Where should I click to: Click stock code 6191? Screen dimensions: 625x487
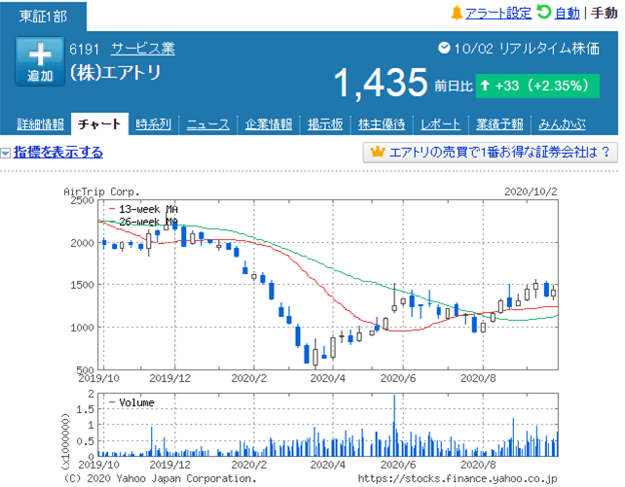click(84, 50)
